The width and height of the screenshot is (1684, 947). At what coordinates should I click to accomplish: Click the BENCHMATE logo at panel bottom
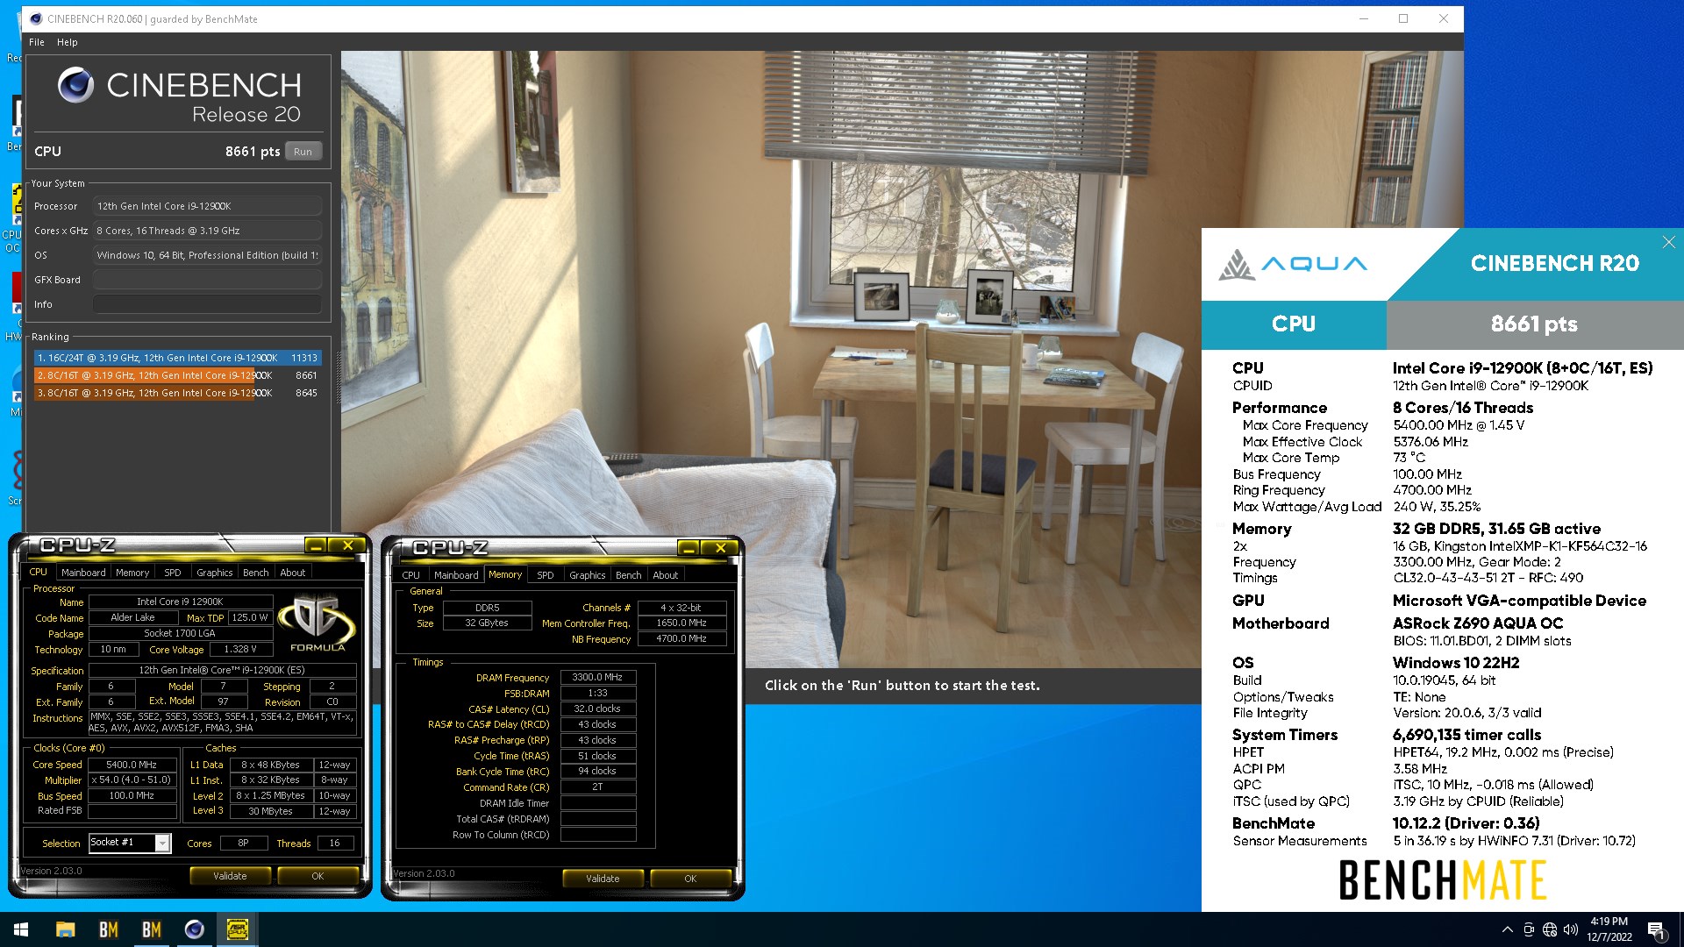pos(1442,880)
